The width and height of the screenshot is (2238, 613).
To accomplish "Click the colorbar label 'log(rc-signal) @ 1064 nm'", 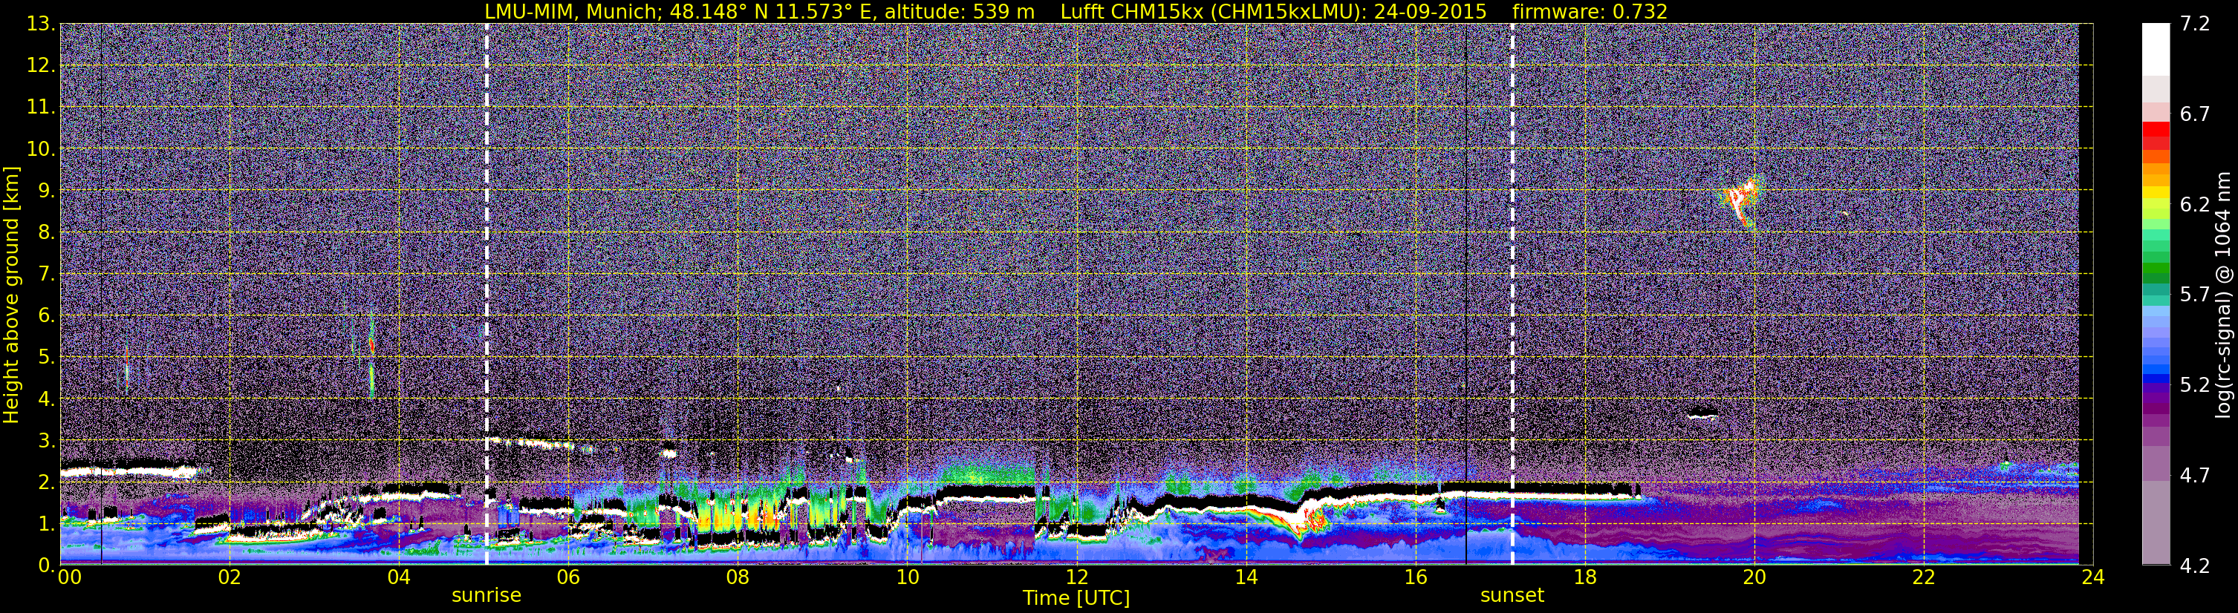I will point(2223,295).
